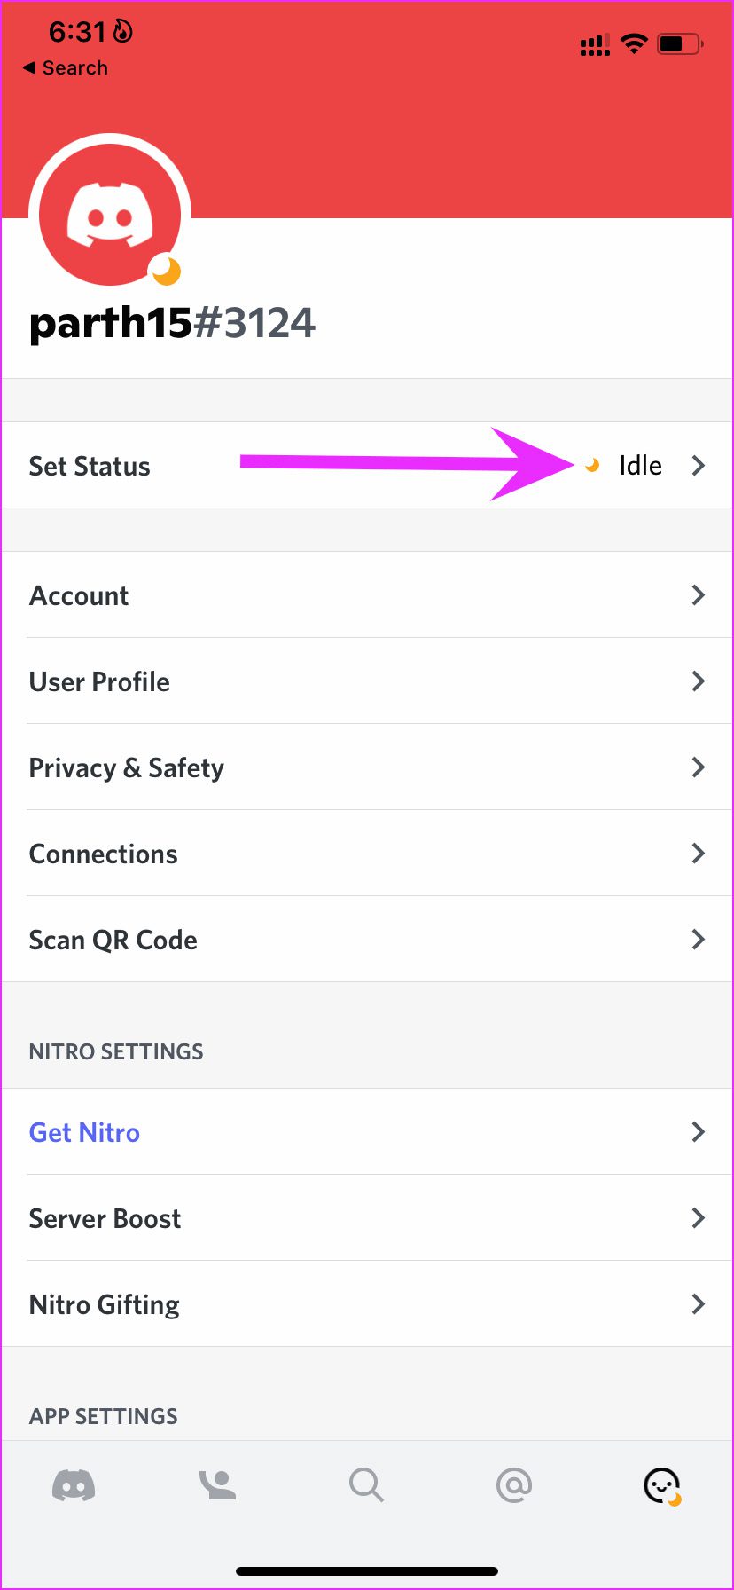Open the User Profile settings

coord(100,681)
